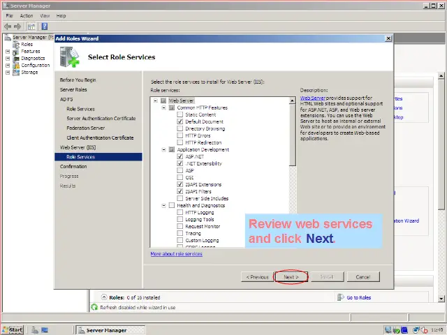Click the Go to Roles icon
Screen dimensions: 447x335
click(x=340, y=297)
